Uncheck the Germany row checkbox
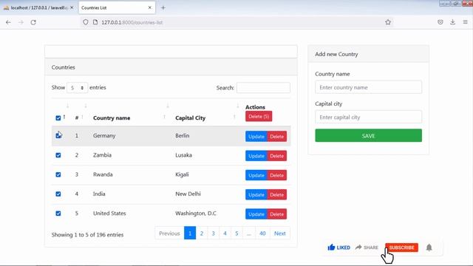 pos(58,136)
